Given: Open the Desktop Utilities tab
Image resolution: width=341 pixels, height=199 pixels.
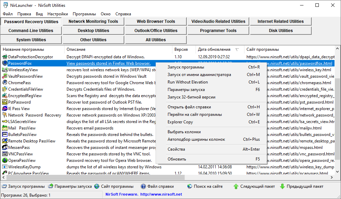Looking at the screenshot, I should [x=93, y=31].
